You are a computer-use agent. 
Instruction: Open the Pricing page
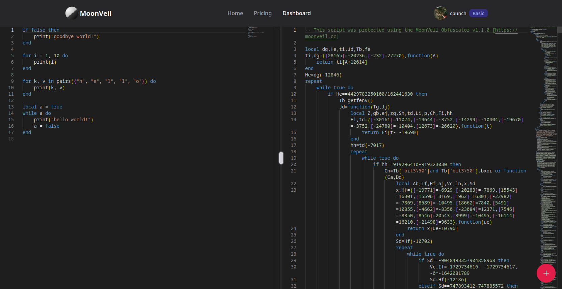click(x=263, y=13)
